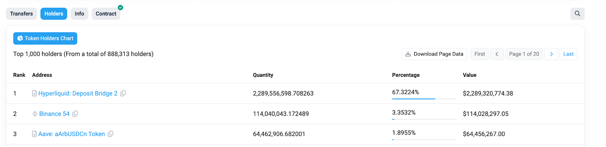Open the Token Holders Chart

pyautogui.click(x=45, y=38)
